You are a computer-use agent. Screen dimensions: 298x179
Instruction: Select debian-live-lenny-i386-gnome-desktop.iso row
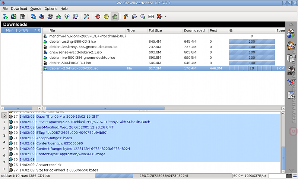(164, 47)
